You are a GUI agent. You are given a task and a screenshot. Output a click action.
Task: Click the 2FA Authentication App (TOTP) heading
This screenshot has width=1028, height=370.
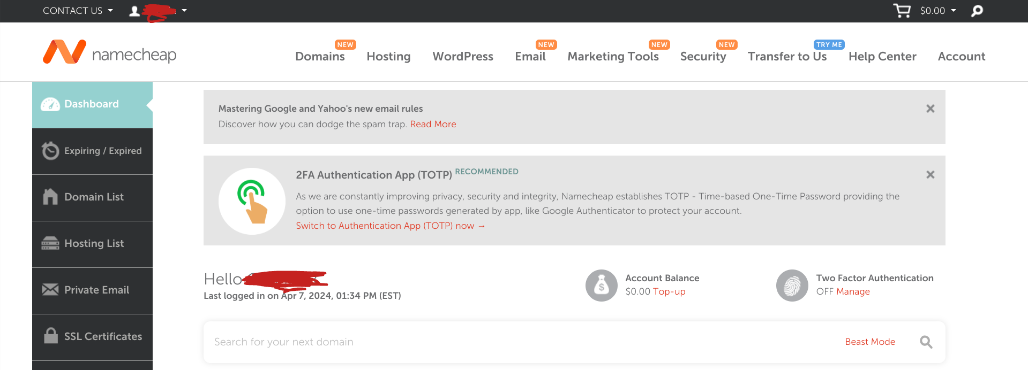point(374,175)
